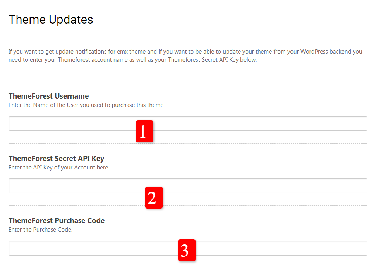Click the ThemeForest Username input field
Screen dimensions: 376x268
pos(70,124)
